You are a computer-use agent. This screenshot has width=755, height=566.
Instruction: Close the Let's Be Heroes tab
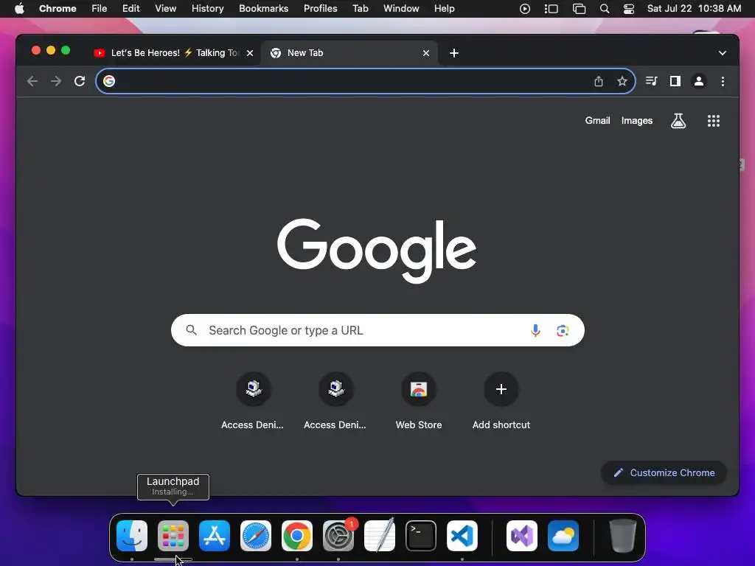pos(250,53)
